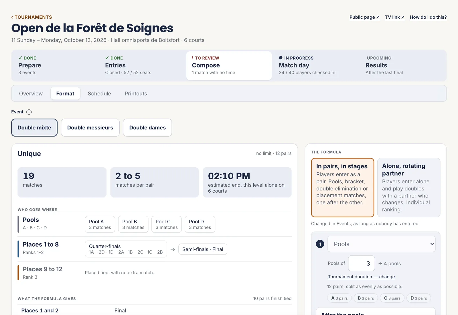
Task: Click the arrow after Quarter-finals
Action: (x=173, y=249)
